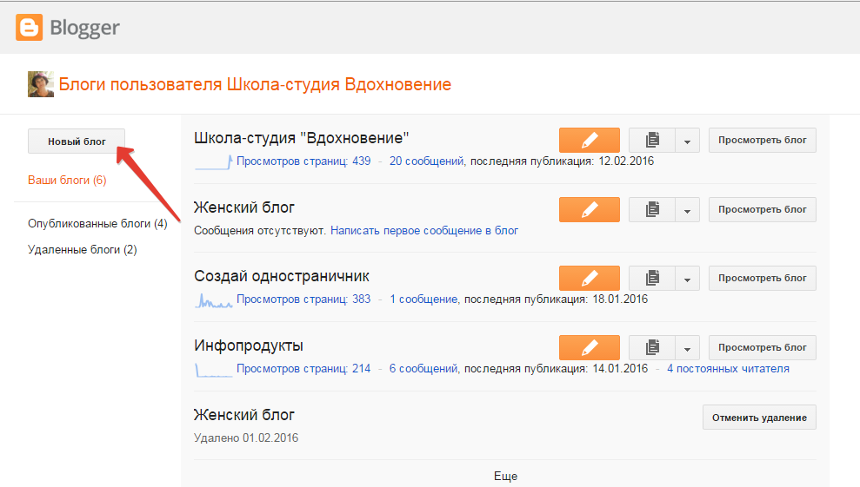
Task: Open posts list icon for Инфопродукты
Action: [x=652, y=348]
